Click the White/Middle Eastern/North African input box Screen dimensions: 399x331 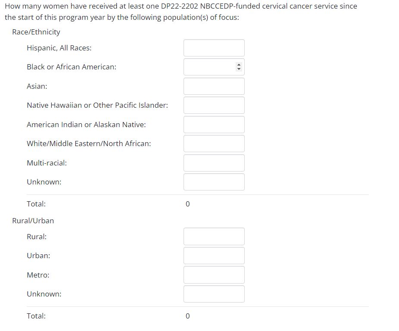214,144
